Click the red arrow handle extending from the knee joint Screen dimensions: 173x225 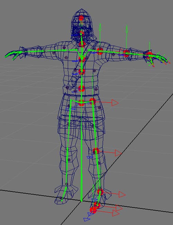click(x=118, y=153)
